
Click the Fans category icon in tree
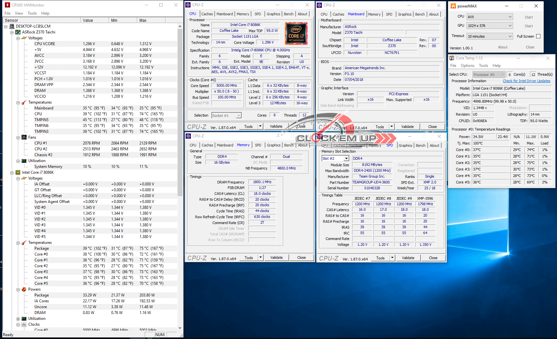pyautogui.click(x=24, y=137)
